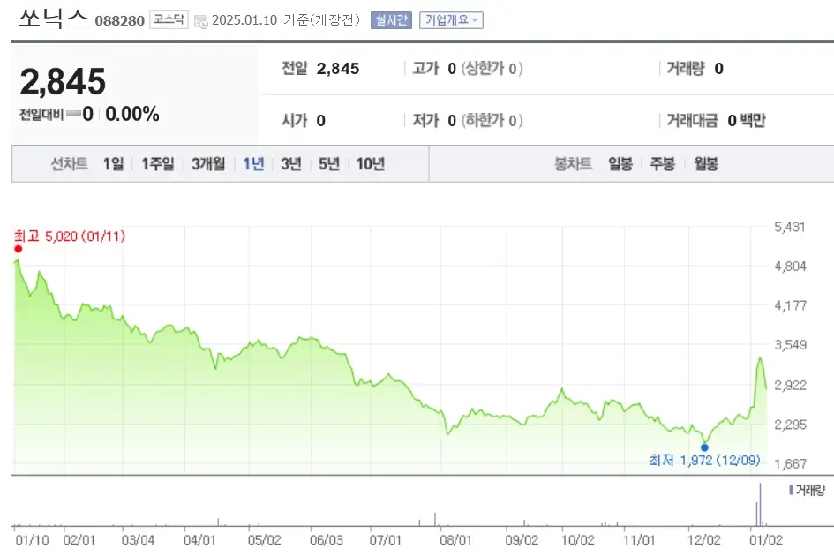Click the calendar icon next to 2025.01.10
Viewport: 834px width, 556px height.
(199, 19)
